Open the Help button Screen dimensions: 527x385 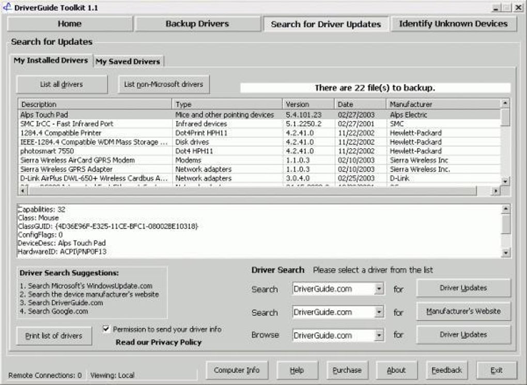tap(297, 370)
